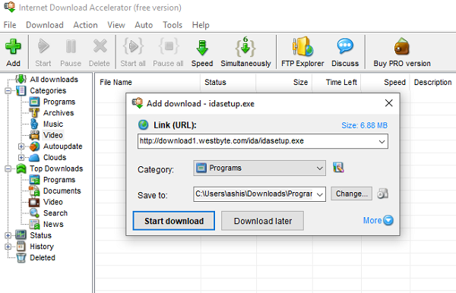Click the Discuss speech bubble icon

(345, 46)
